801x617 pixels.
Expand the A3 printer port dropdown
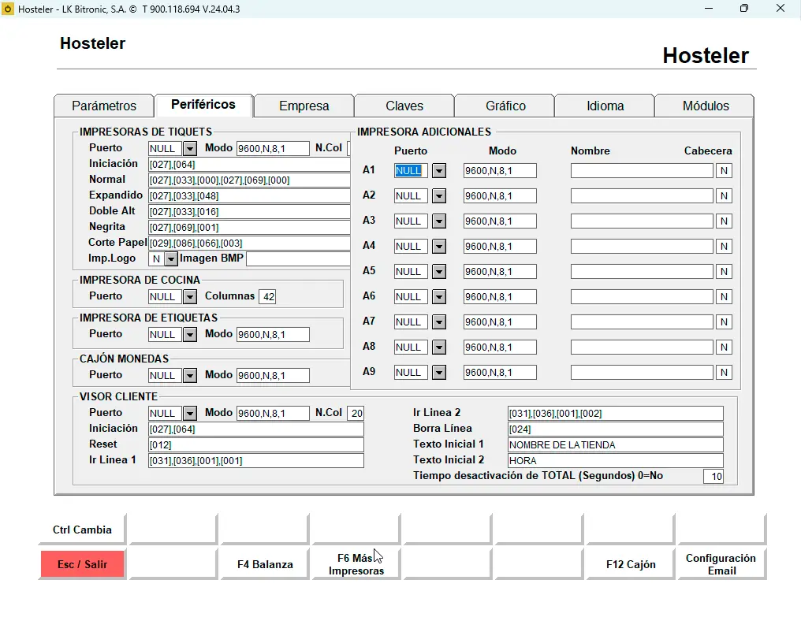tap(439, 221)
